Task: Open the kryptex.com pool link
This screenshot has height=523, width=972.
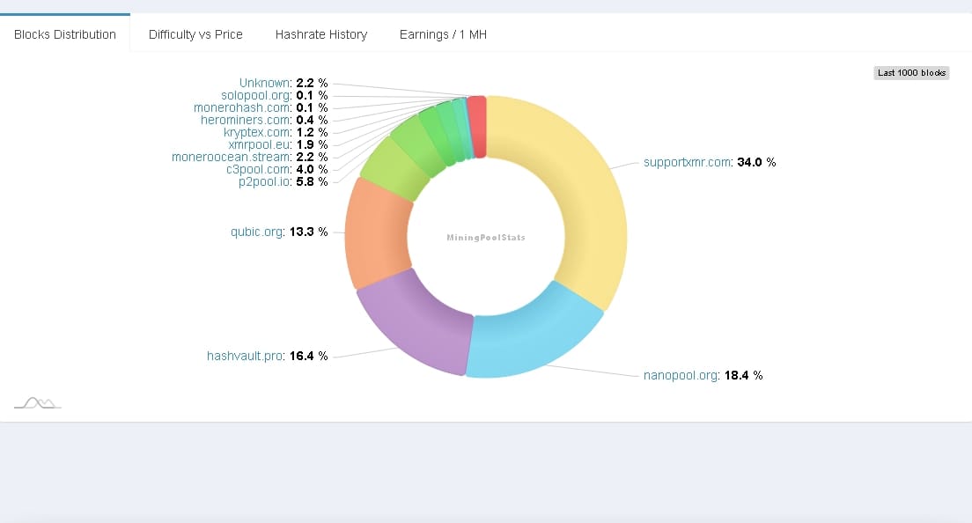Action: 263,132
